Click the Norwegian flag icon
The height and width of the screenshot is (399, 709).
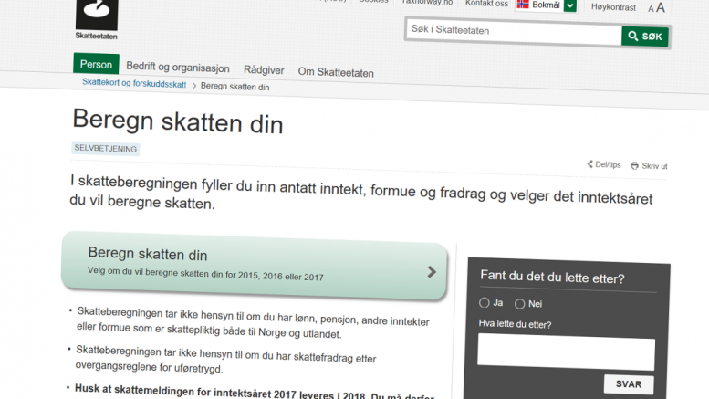point(523,4)
